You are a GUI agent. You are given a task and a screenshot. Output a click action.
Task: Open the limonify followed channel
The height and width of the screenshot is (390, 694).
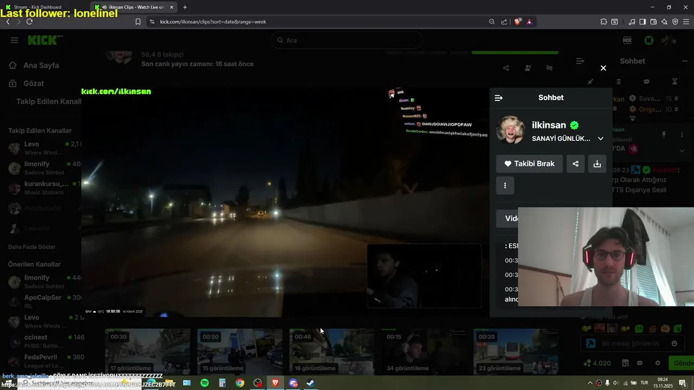tap(43, 168)
